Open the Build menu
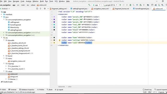 click(42, 1)
